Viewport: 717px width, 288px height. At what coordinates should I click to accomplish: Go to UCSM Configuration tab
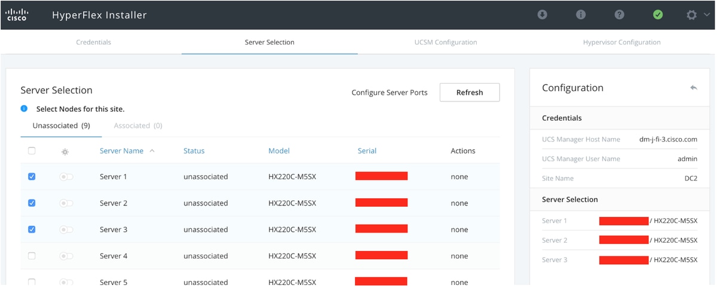pyautogui.click(x=446, y=42)
